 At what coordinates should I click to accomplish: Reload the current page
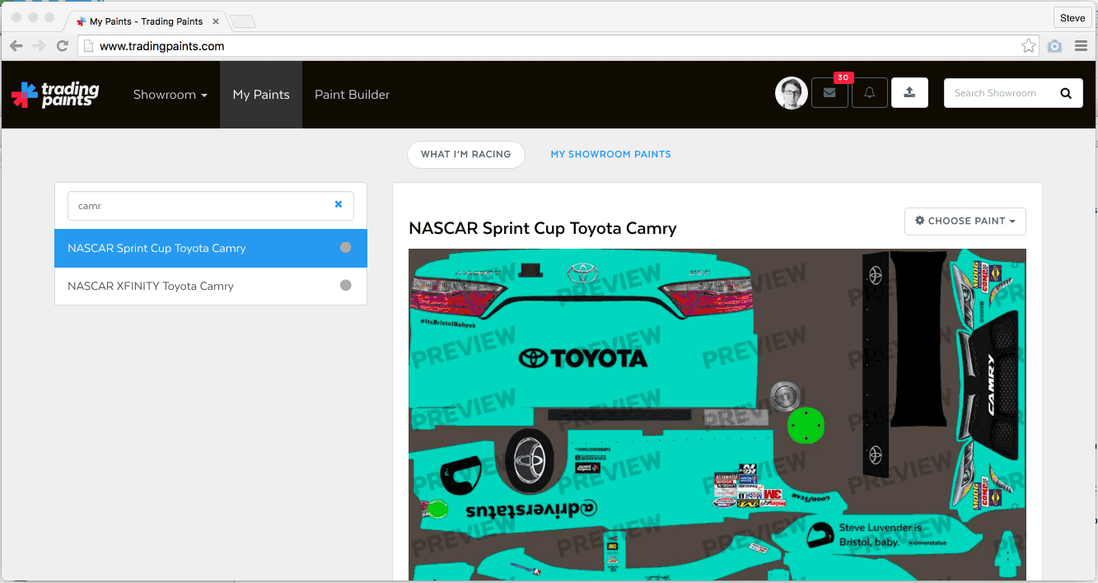[62, 46]
